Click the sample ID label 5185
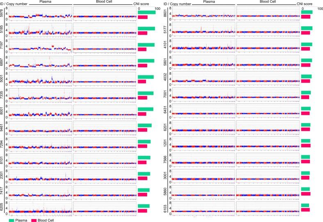The height and width of the screenshot is (222, 323). (2, 30)
